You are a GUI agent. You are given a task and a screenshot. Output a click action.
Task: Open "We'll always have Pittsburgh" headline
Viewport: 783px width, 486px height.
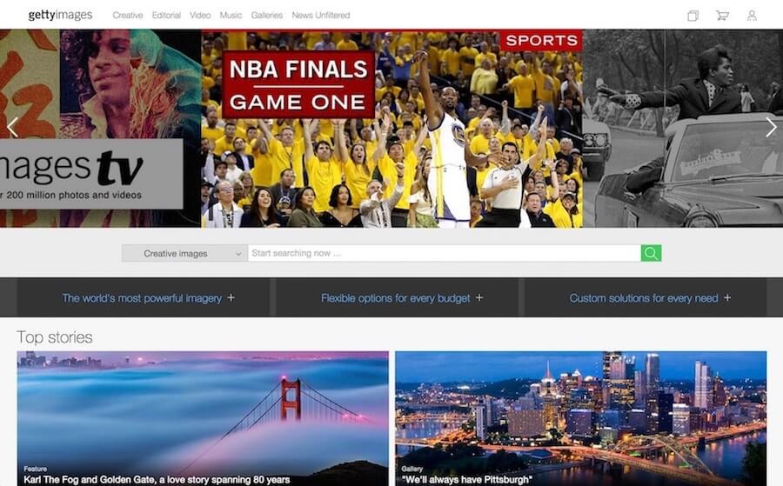click(x=466, y=480)
